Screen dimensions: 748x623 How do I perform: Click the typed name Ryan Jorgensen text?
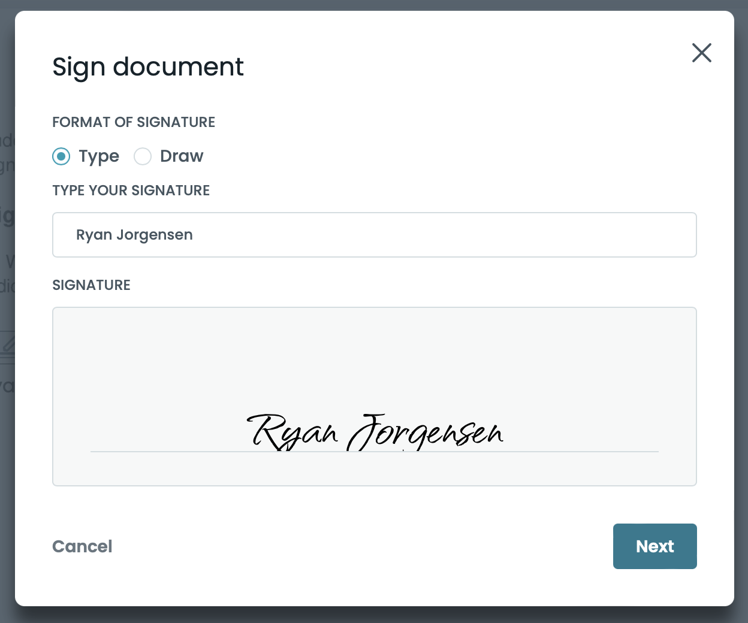(x=134, y=235)
